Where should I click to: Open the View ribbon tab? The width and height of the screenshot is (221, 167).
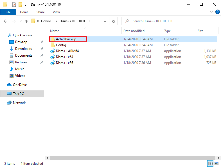(x=57, y=12)
